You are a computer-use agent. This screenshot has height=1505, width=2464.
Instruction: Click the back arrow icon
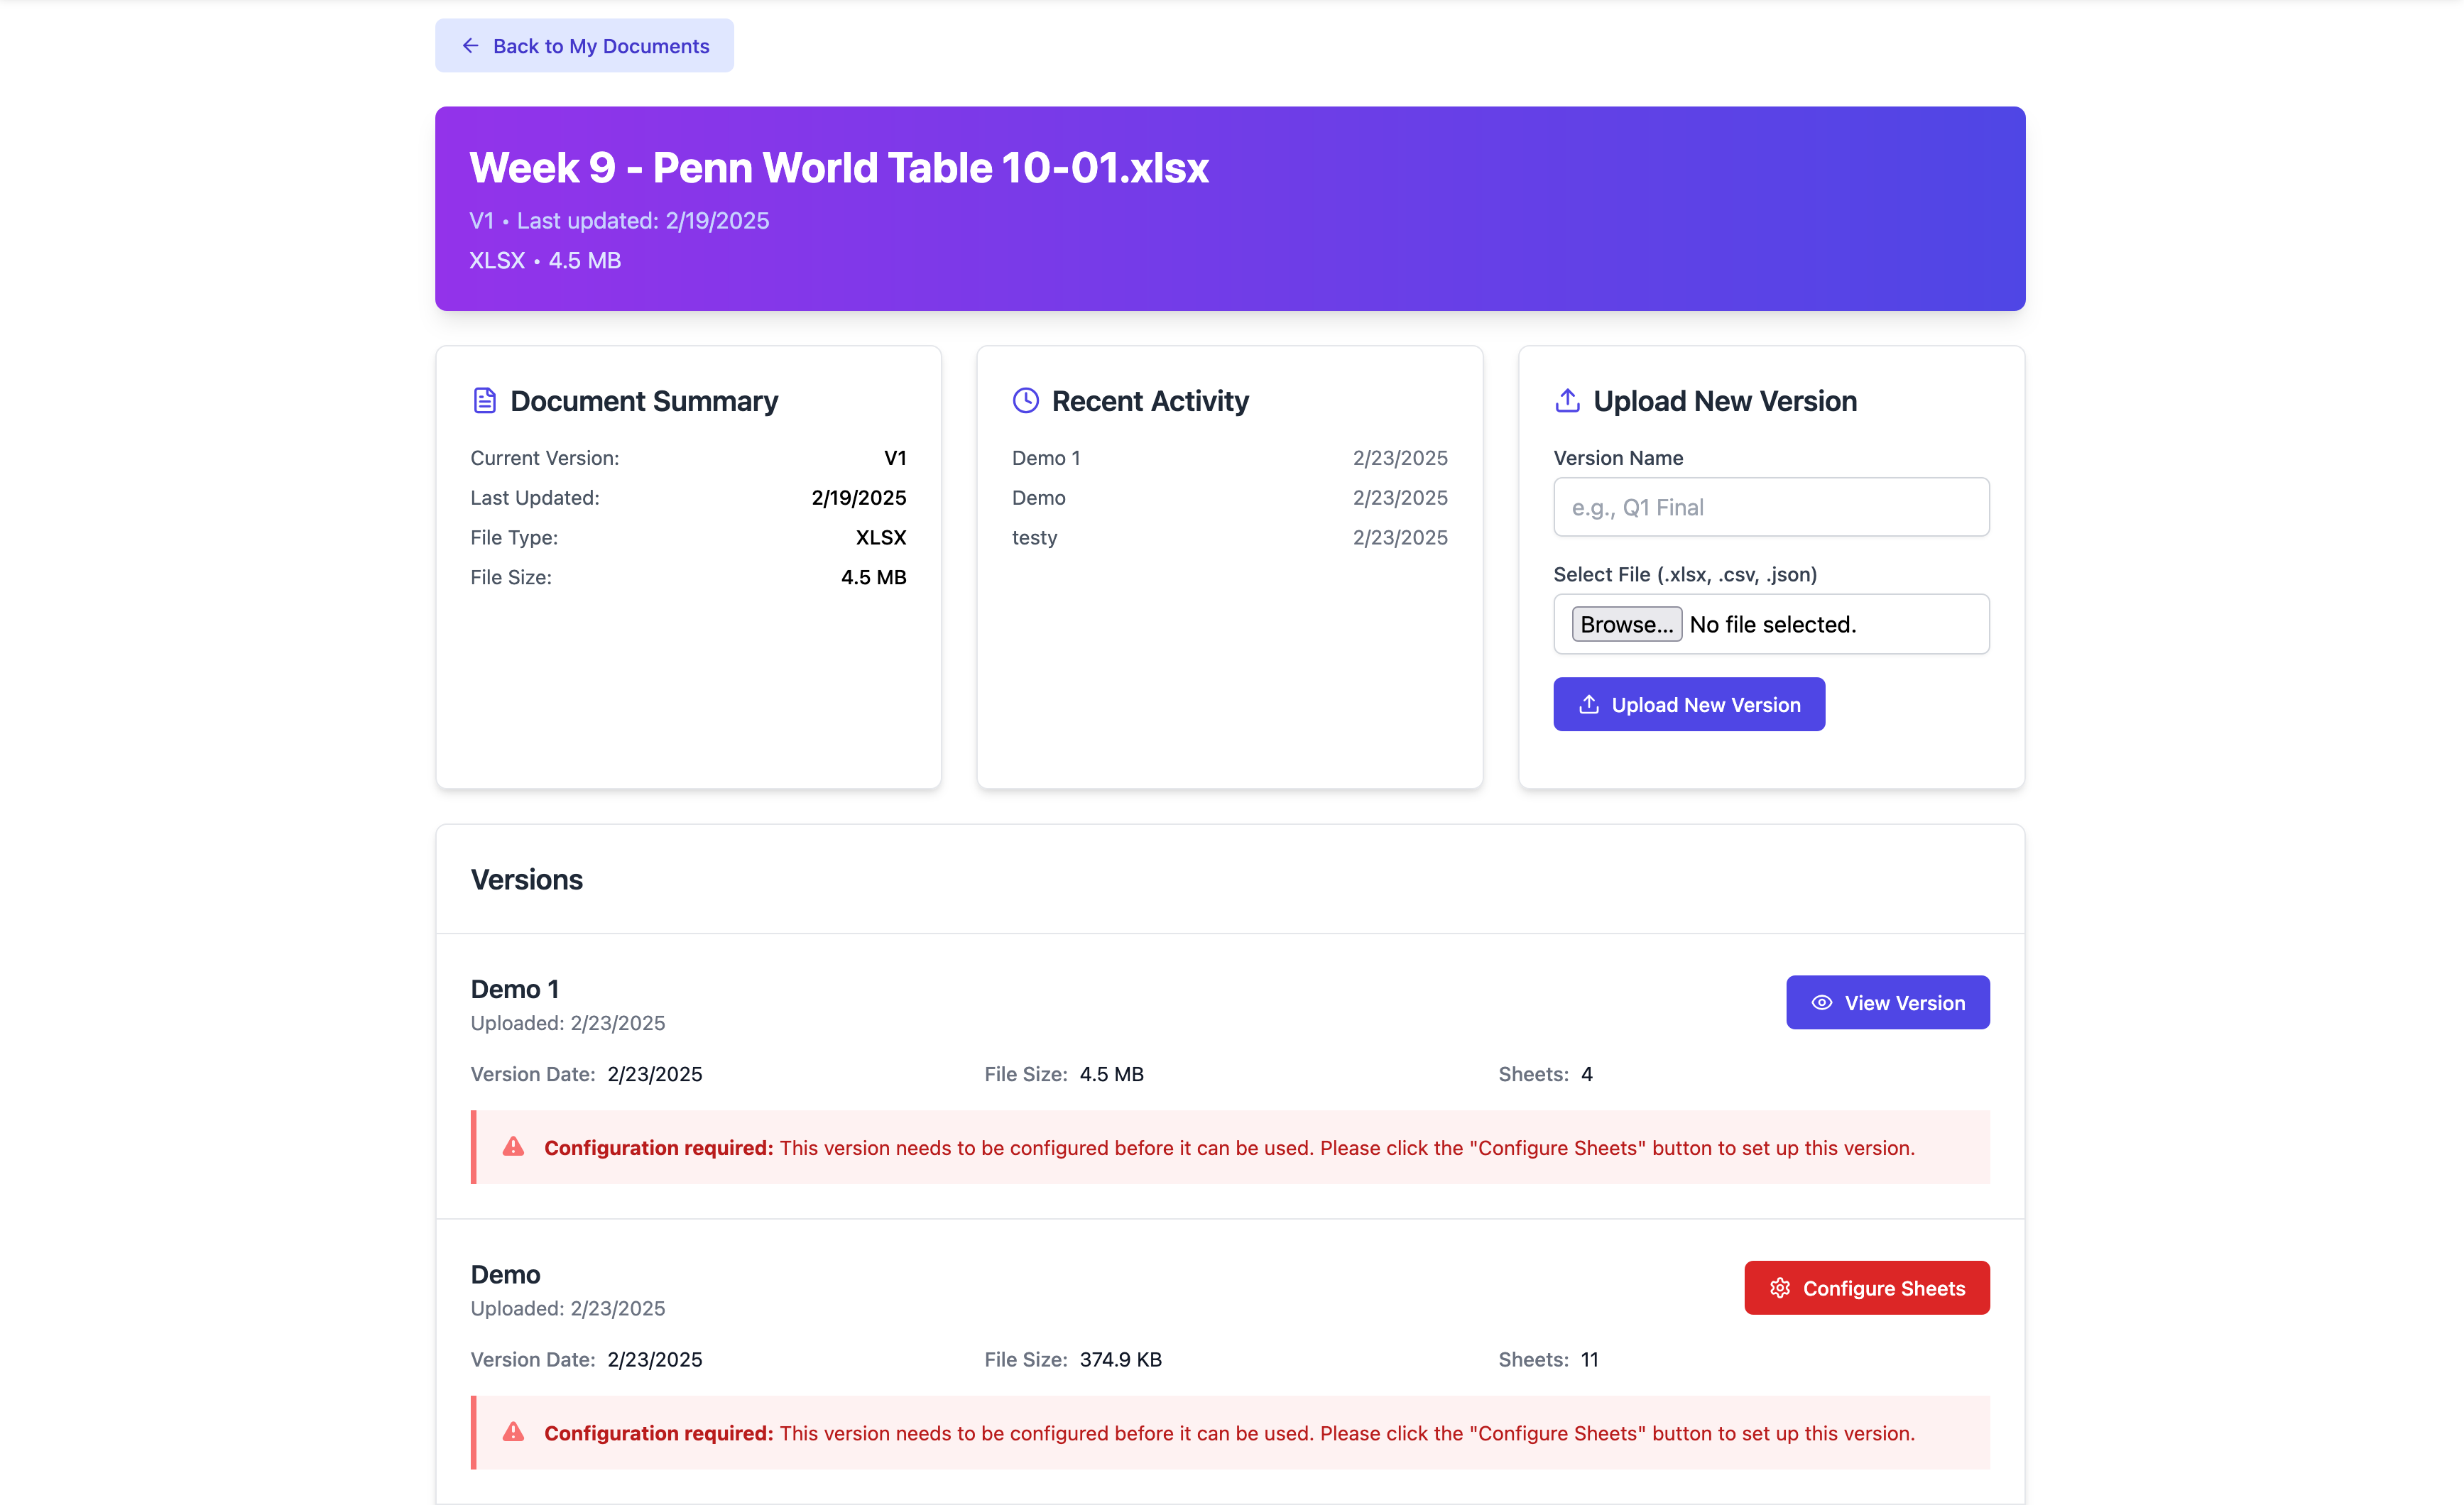[470, 46]
